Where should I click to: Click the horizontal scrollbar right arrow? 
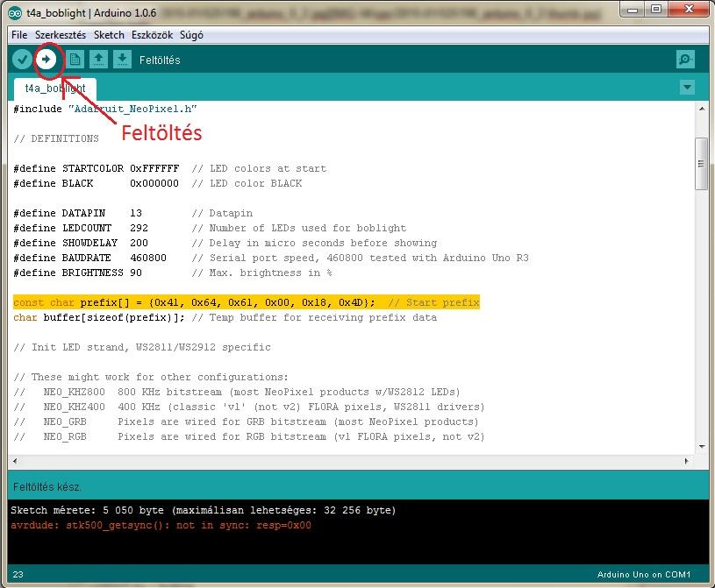pos(687,461)
